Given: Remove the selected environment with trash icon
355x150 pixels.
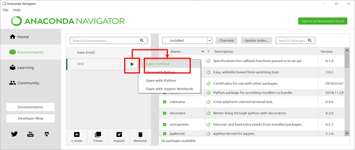Looking at the screenshot, I should pyautogui.click(x=140, y=137).
